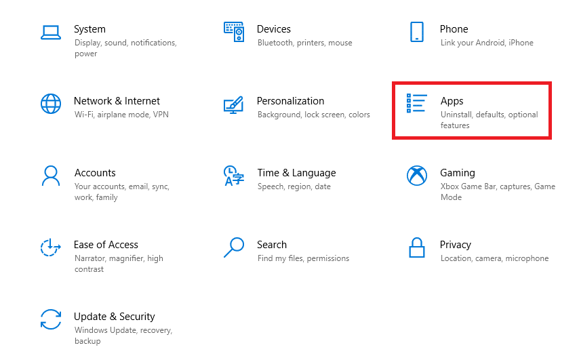Click the Search magnifying glass icon

point(234,247)
